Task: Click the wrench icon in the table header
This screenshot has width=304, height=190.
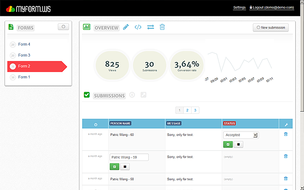Action: [286, 125]
